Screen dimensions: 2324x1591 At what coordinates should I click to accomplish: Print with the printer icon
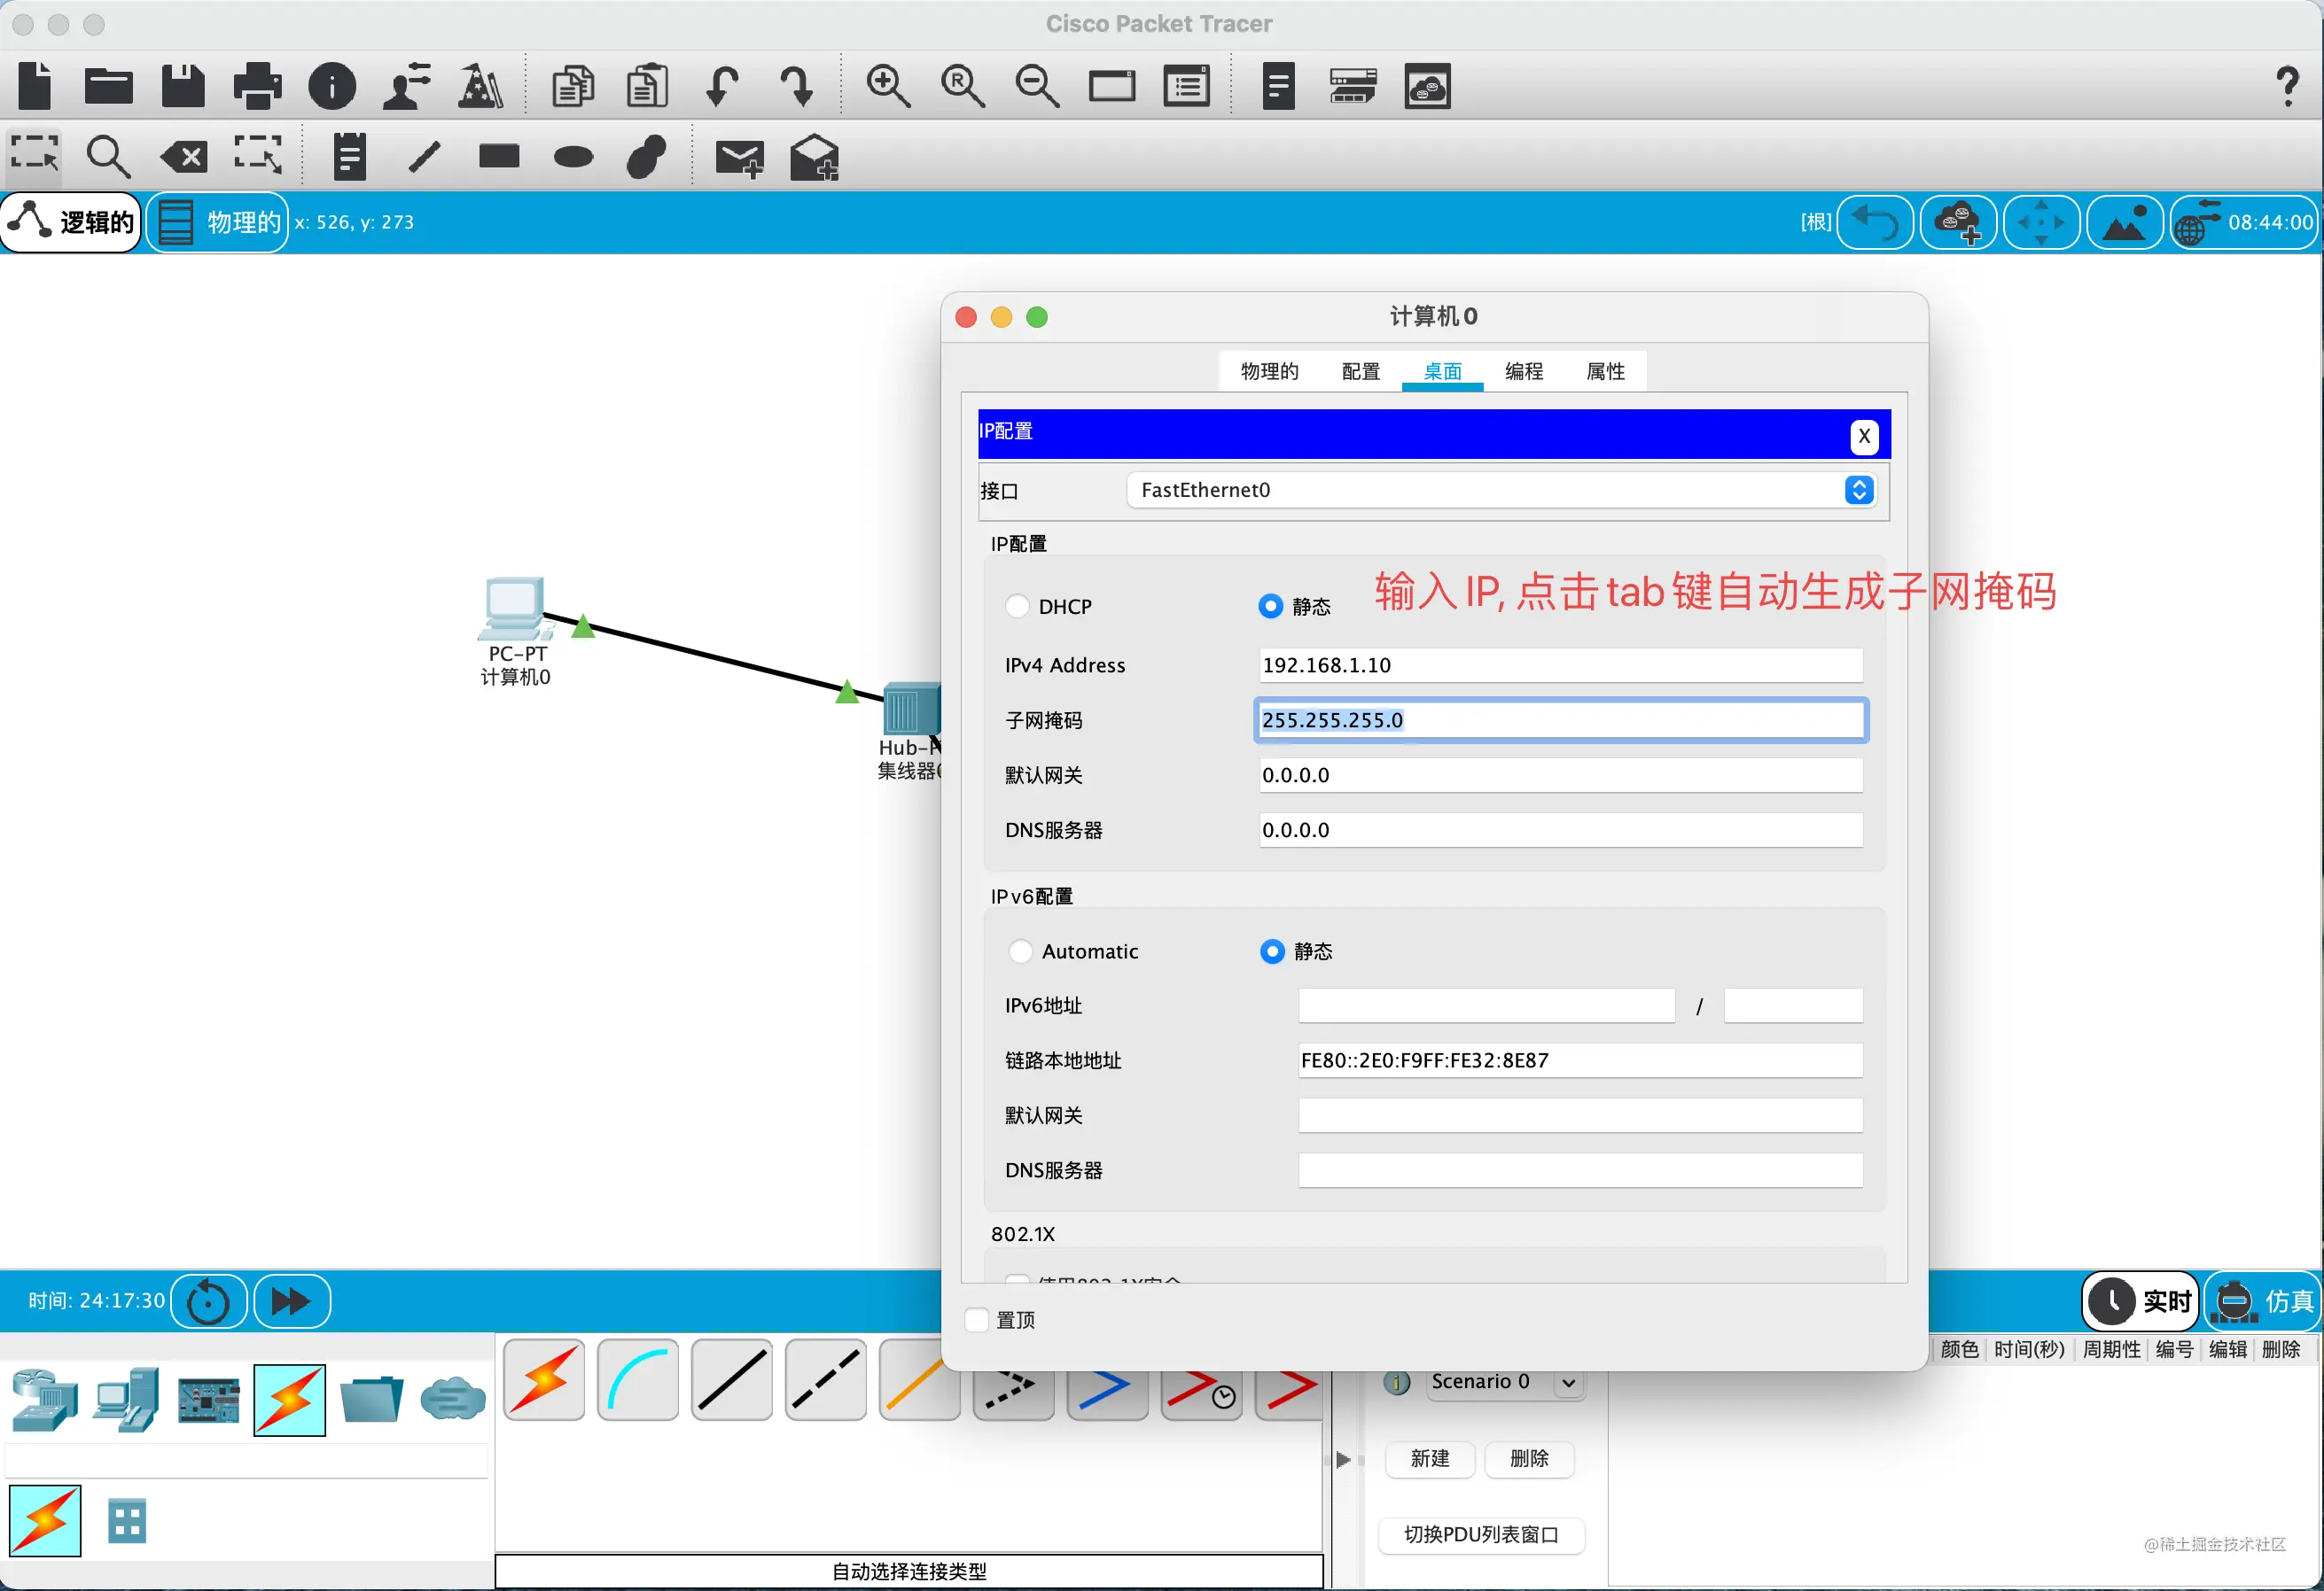pyautogui.click(x=258, y=86)
